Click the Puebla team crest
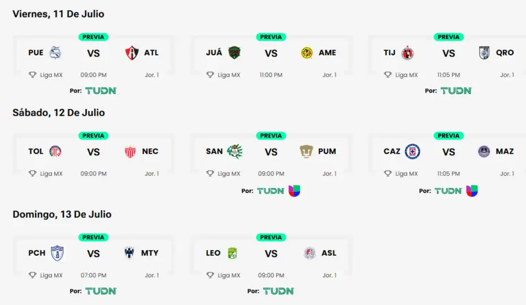 pyautogui.click(x=55, y=53)
